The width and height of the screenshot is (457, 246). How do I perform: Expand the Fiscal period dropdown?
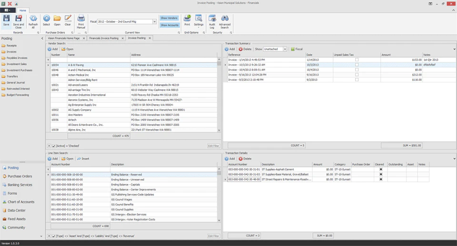click(x=154, y=21)
